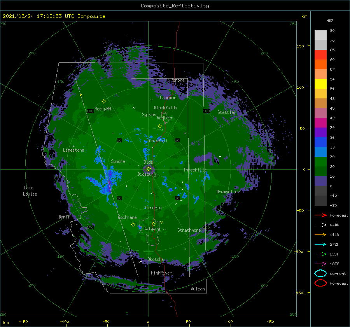The width and height of the screenshot is (350, 327).
Task: Select the yellow diamond marker below Cochrane
Action: (133, 224)
